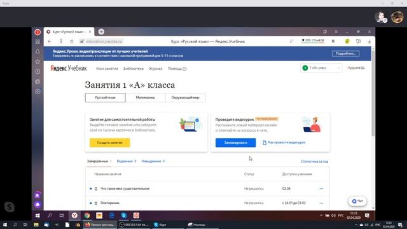Go back with the browser back arrow
The height and width of the screenshot is (229, 407).
coord(50,41)
